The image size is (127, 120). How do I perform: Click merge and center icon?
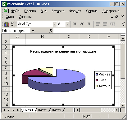click(x=112, y=24)
